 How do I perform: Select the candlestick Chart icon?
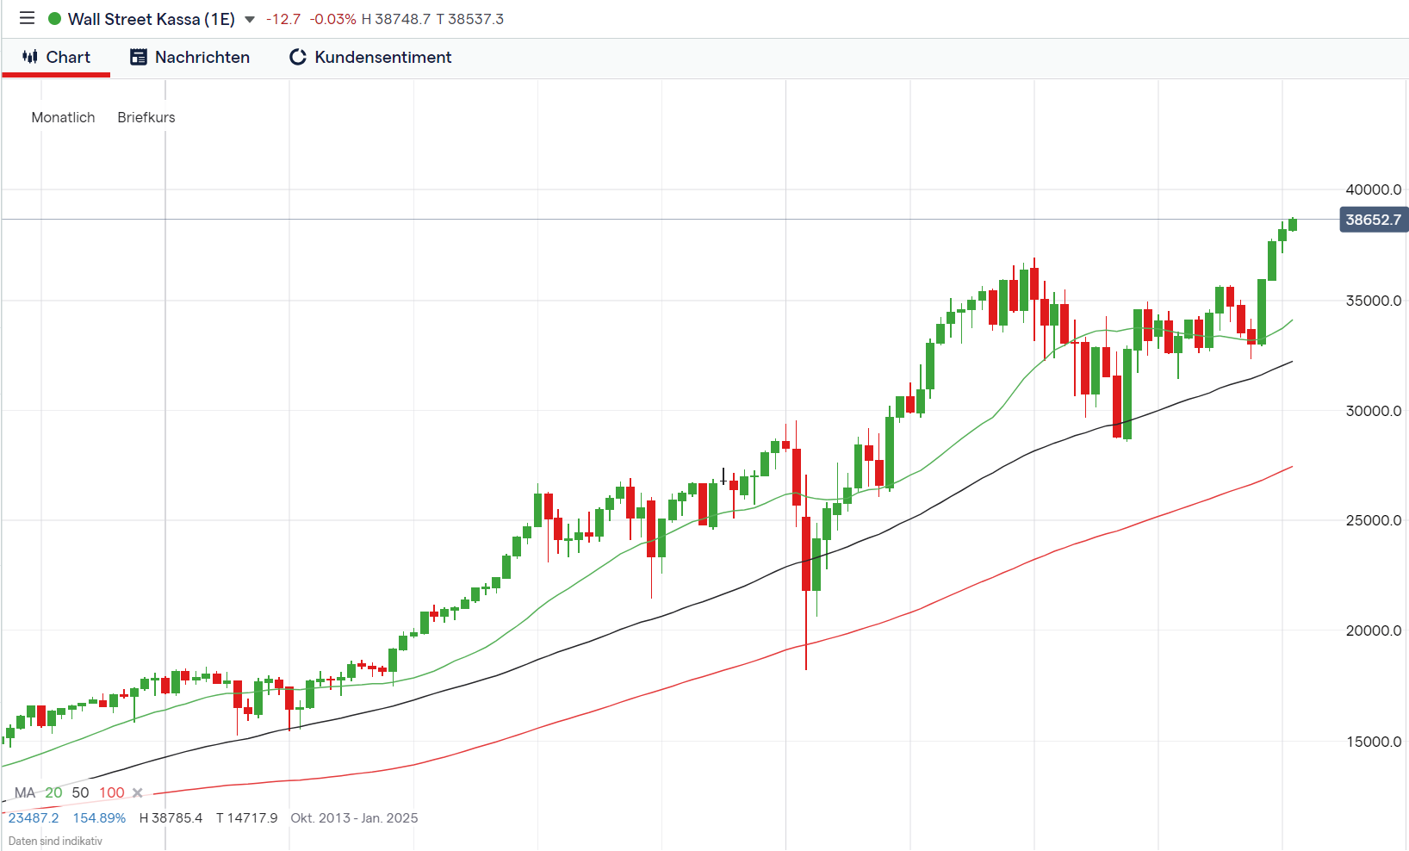28,57
